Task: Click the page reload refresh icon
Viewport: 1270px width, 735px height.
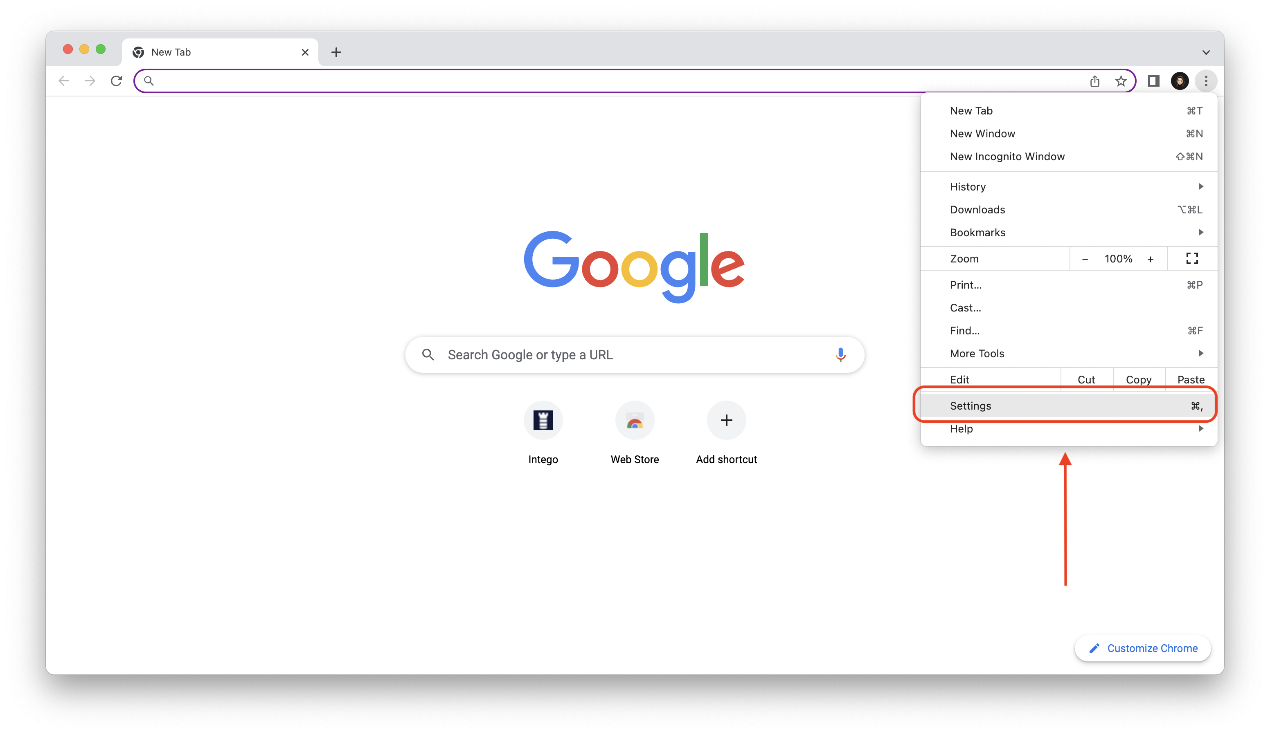Action: click(117, 81)
